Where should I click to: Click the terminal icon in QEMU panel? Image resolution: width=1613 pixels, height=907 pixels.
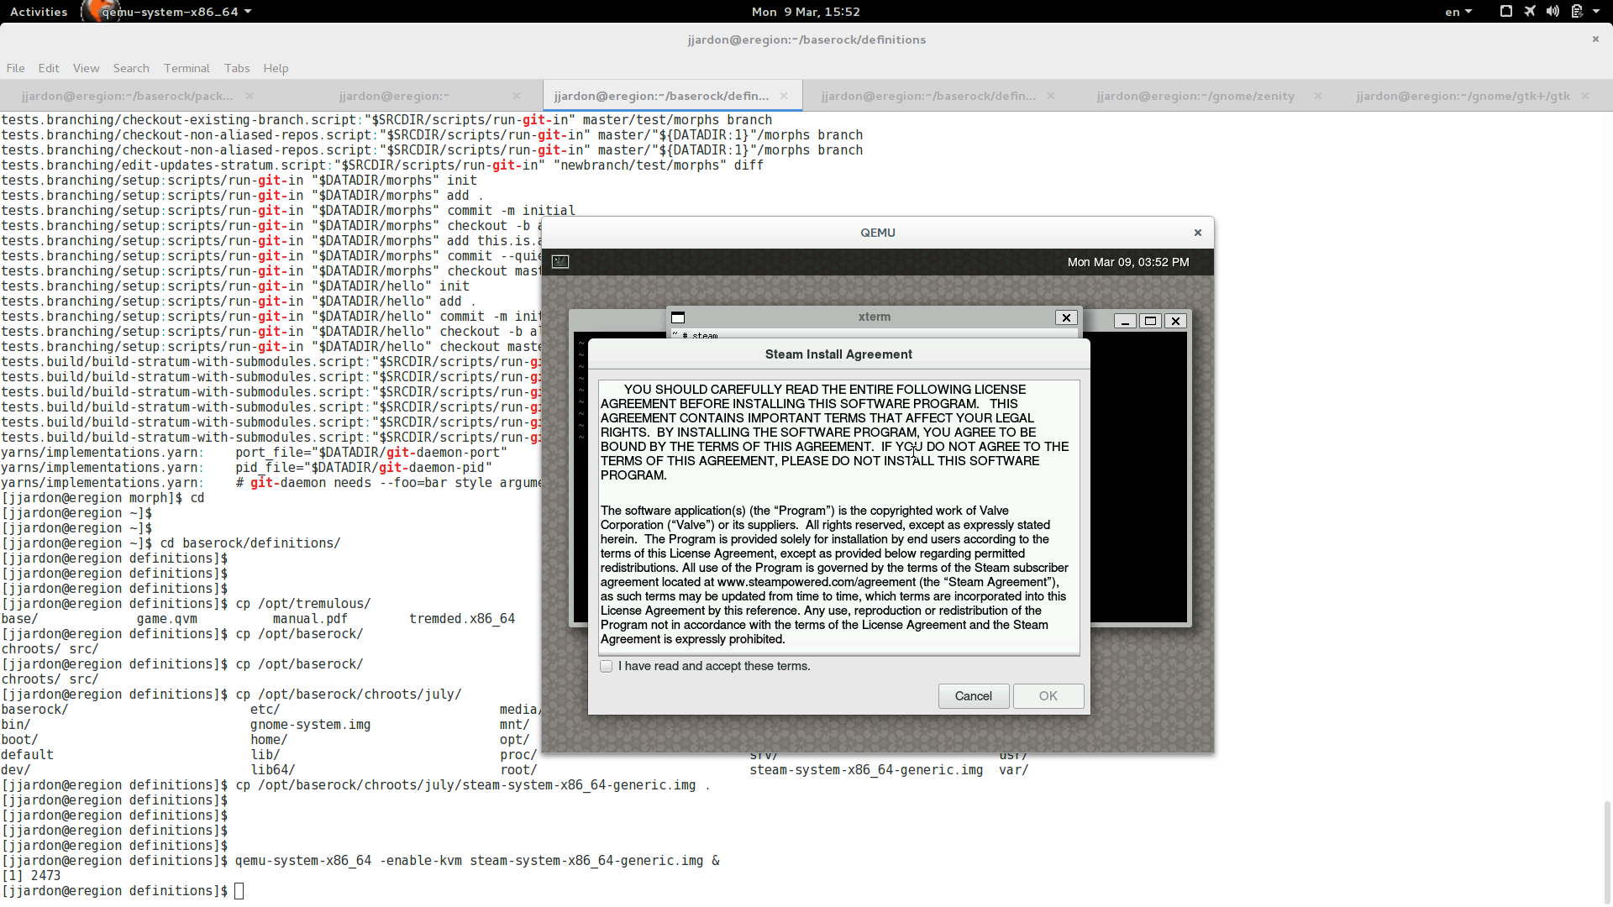click(560, 262)
